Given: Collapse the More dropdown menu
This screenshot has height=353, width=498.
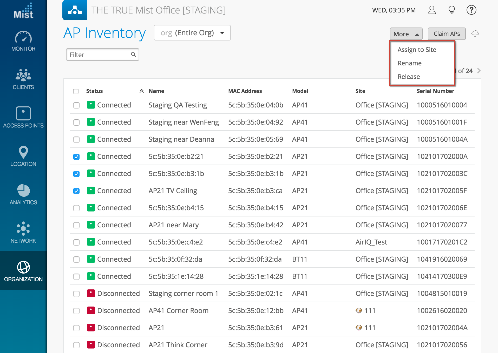Looking at the screenshot, I should 406,34.
